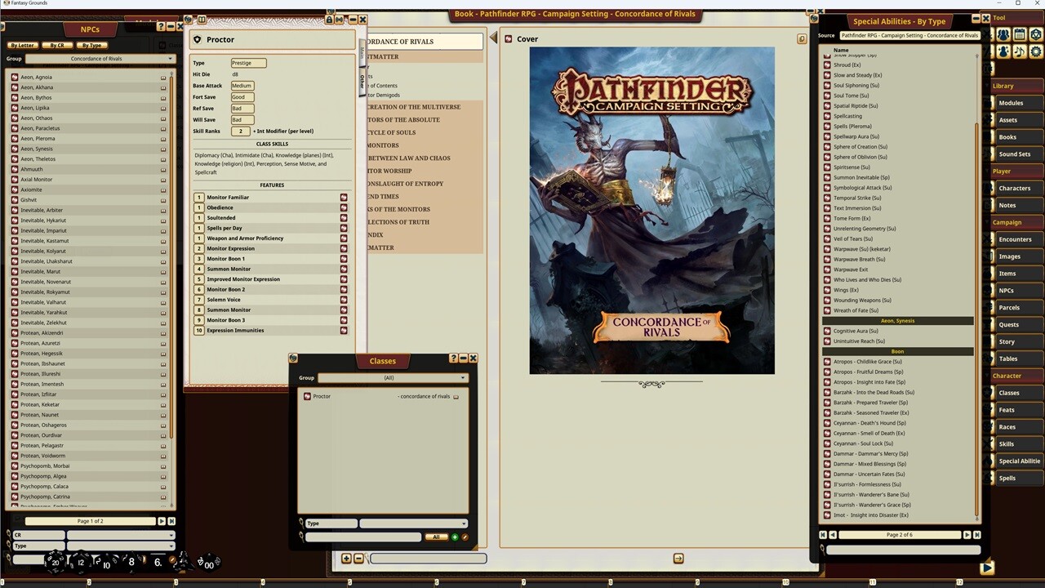
Task: Open the Group dropdown labeled (All) in Classes
Action: pyautogui.click(x=389, y=377)
